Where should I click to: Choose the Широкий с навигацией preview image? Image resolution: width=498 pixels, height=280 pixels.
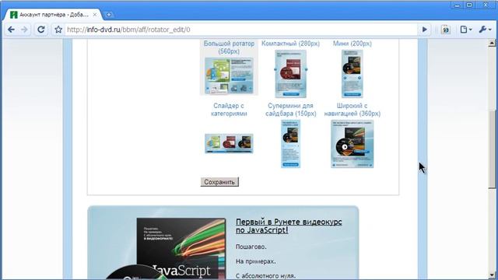pyautogui.click(x=352, y=144)
